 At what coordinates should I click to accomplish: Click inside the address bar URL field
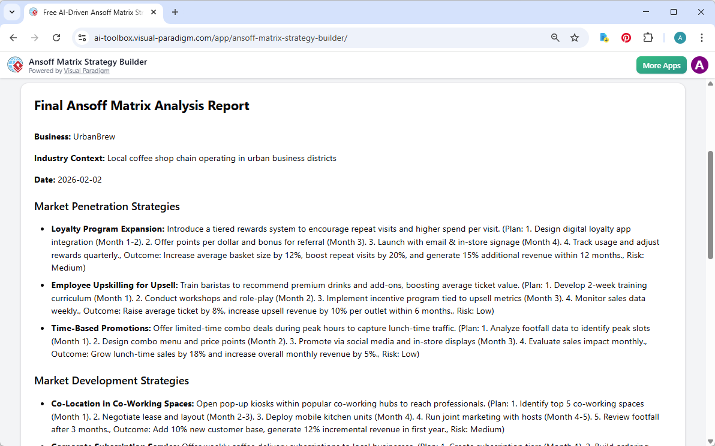[240, 37]
